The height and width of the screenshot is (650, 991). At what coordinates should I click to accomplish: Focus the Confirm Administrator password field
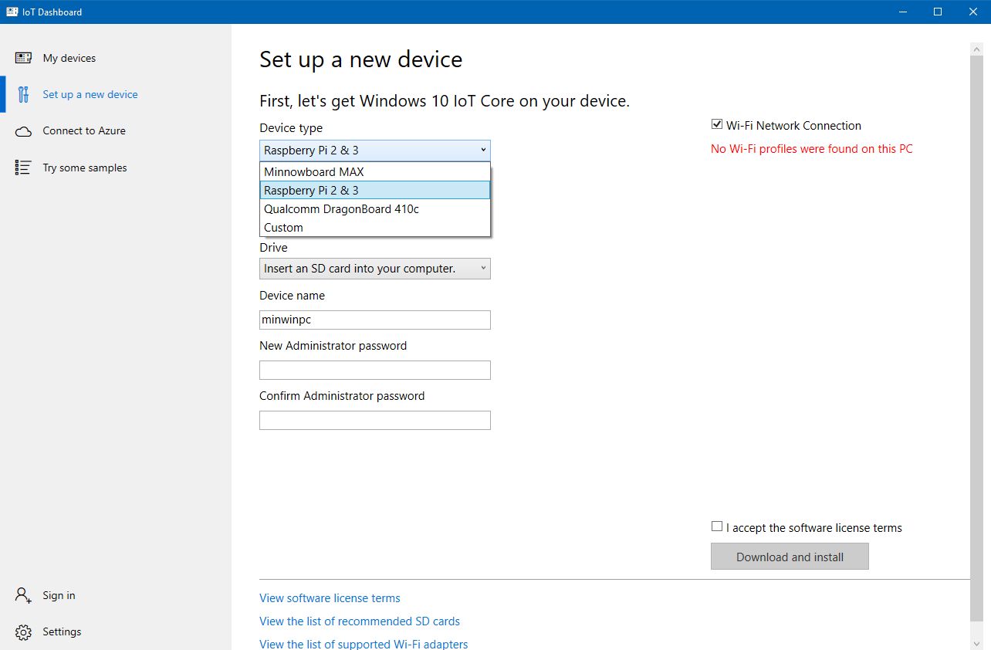coord(375,420)
